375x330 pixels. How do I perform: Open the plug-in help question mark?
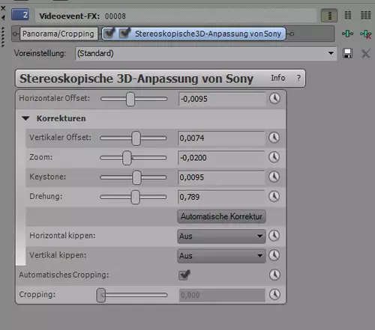point(298,78)
